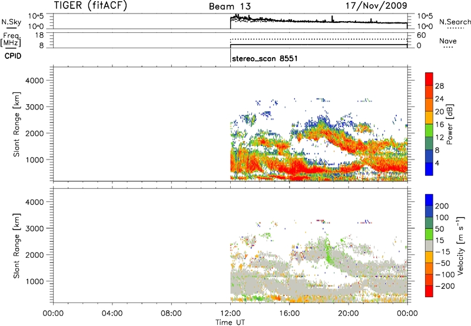471x326 pixels.
Task: Click the bright blue bottom power colorbar swatch
Action: pyautogui.click(x=429, y=169)
